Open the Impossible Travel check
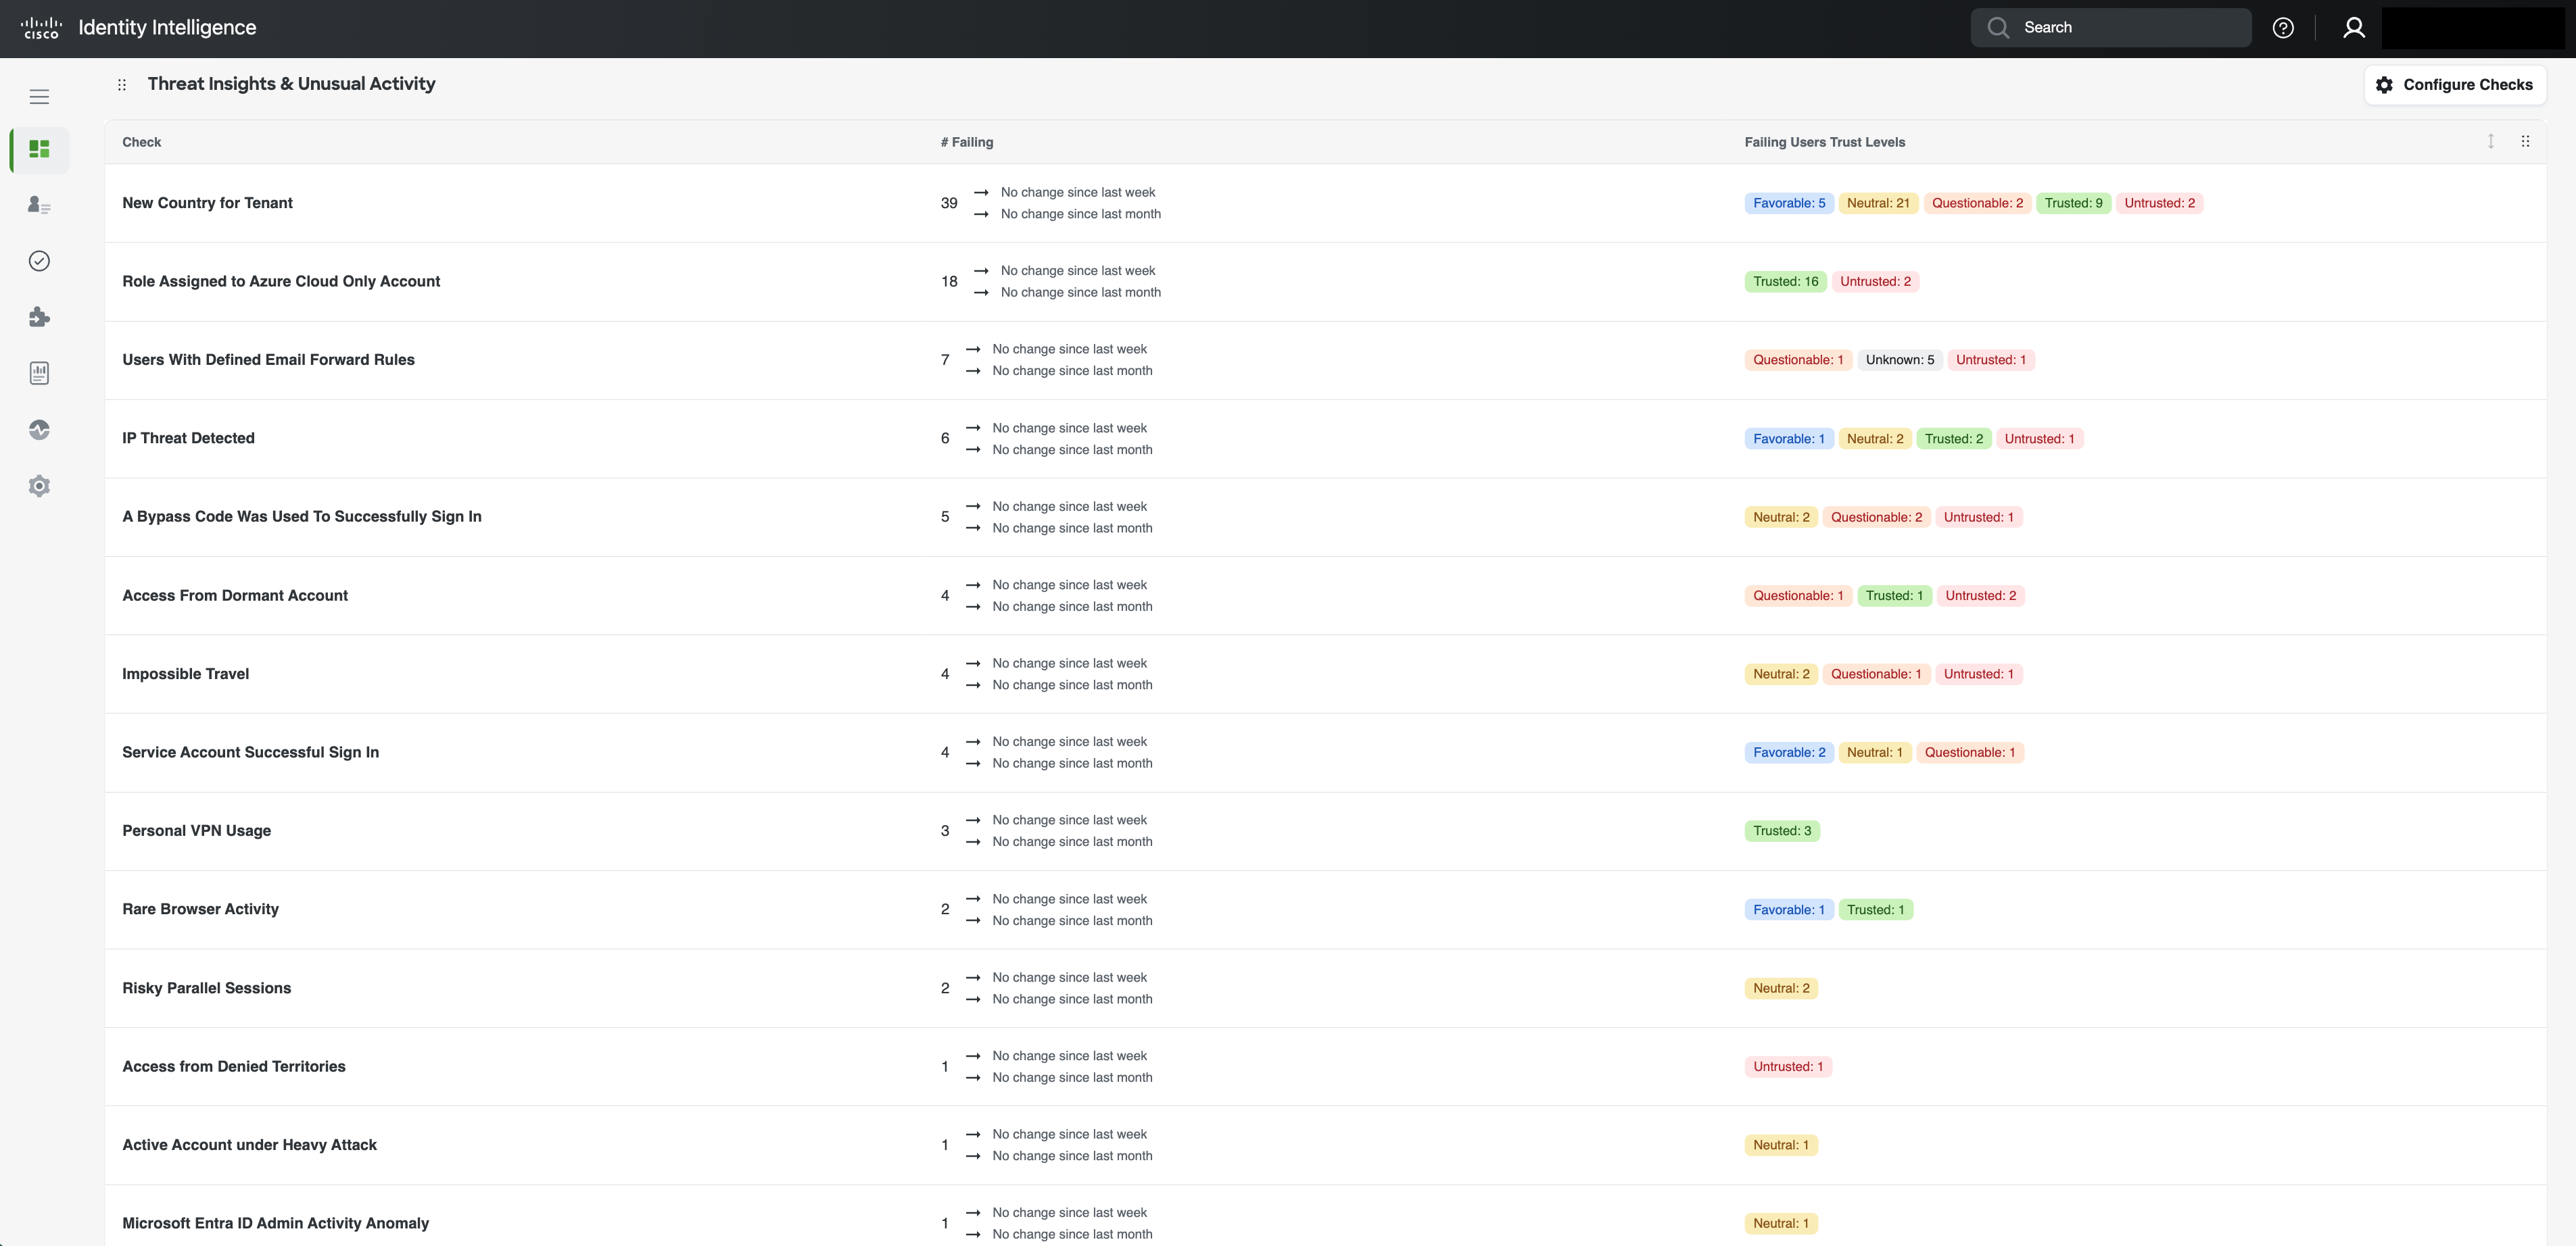Screen dimensions: 2576x1246 click(x=185, y=674)
